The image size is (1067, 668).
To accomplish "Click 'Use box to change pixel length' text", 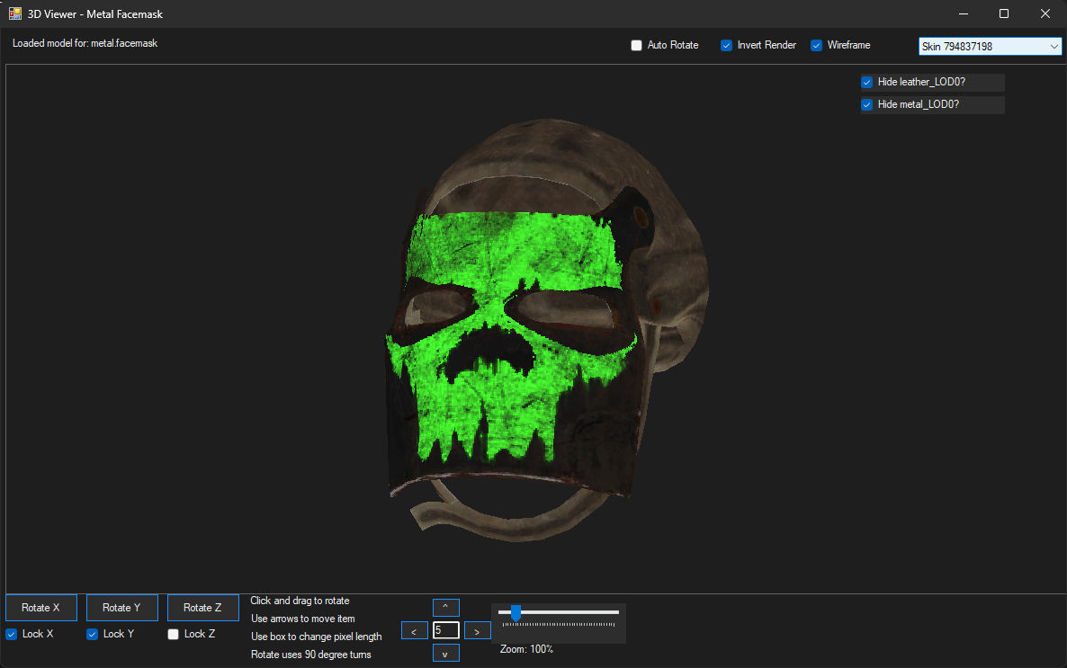I will point(317,637).
